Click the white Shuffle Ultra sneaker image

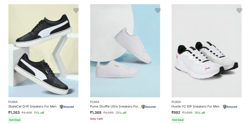125,51
